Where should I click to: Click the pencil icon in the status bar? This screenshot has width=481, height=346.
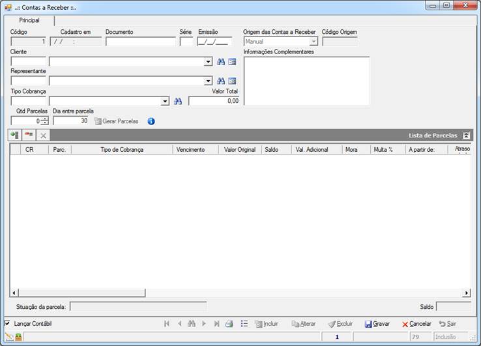pyautogui.click(x=9, y=337)
